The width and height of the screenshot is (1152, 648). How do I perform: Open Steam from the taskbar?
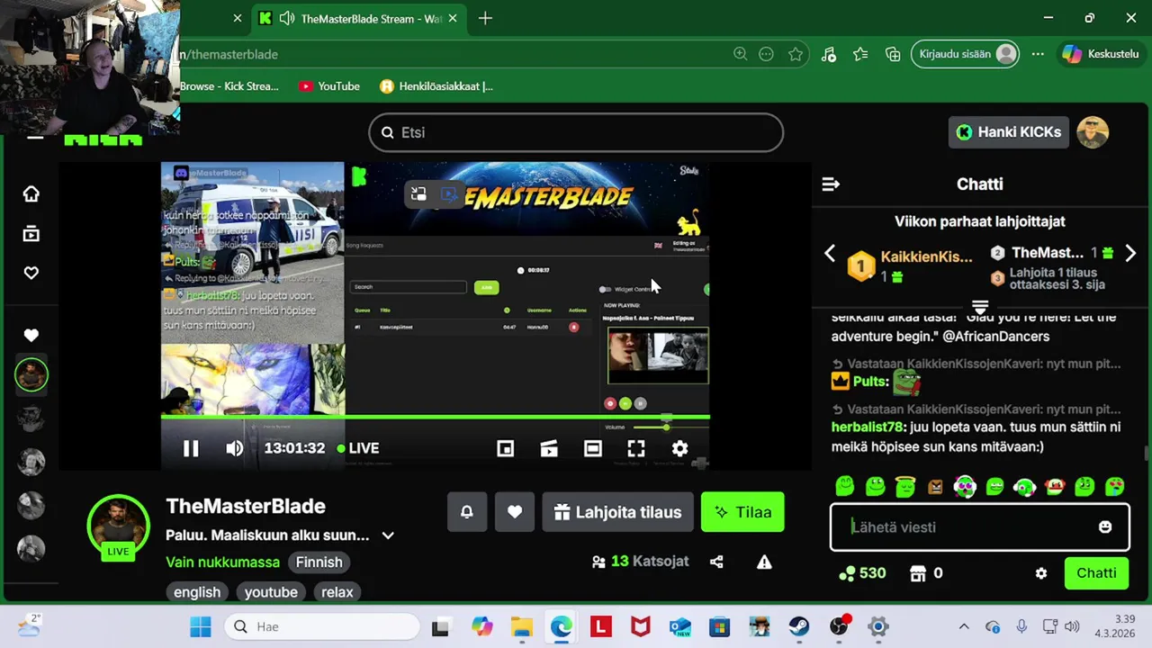798,626
